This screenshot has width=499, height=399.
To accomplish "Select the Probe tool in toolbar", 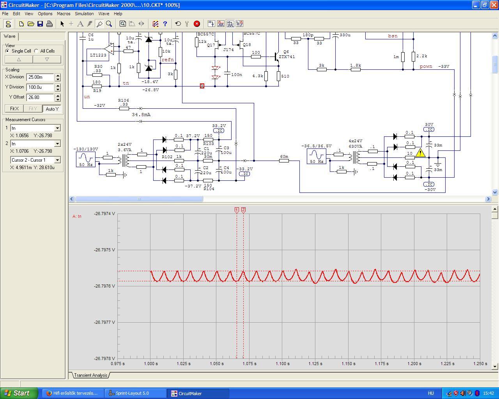I will pyautogui.click(x=99, y=24).
